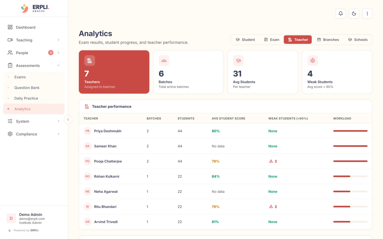
Task: Click the 84% score for Rohan Kulkarni
Action: point(216,176)
